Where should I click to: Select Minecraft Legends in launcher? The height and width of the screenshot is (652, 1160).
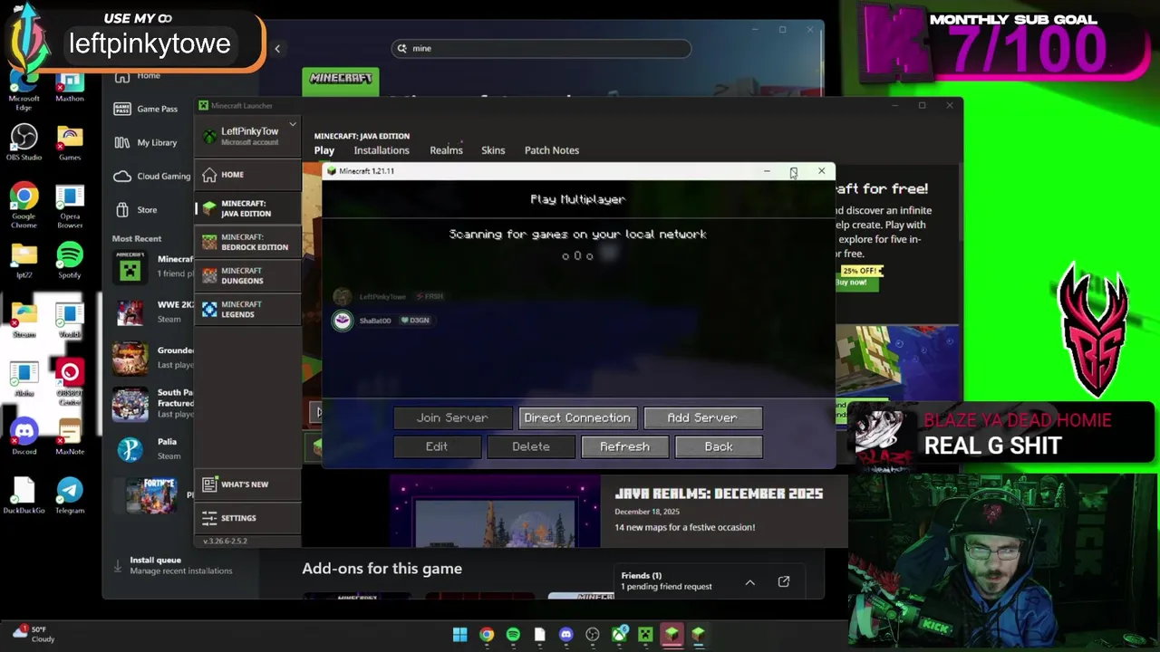click(x=248, y=309)
